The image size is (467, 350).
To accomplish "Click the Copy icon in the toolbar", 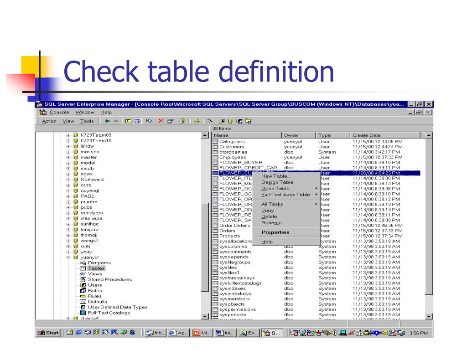I will pos(149,121).
